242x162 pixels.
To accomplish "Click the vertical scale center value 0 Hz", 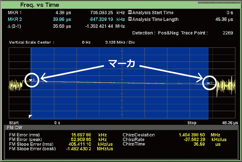I will pyautogui.click(x=86, y=42).
